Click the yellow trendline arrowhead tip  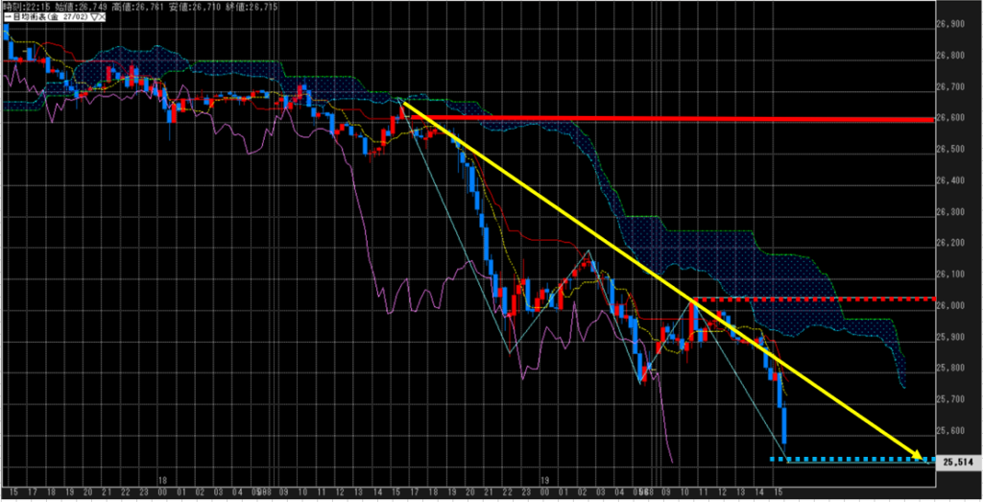pos(923,457)
